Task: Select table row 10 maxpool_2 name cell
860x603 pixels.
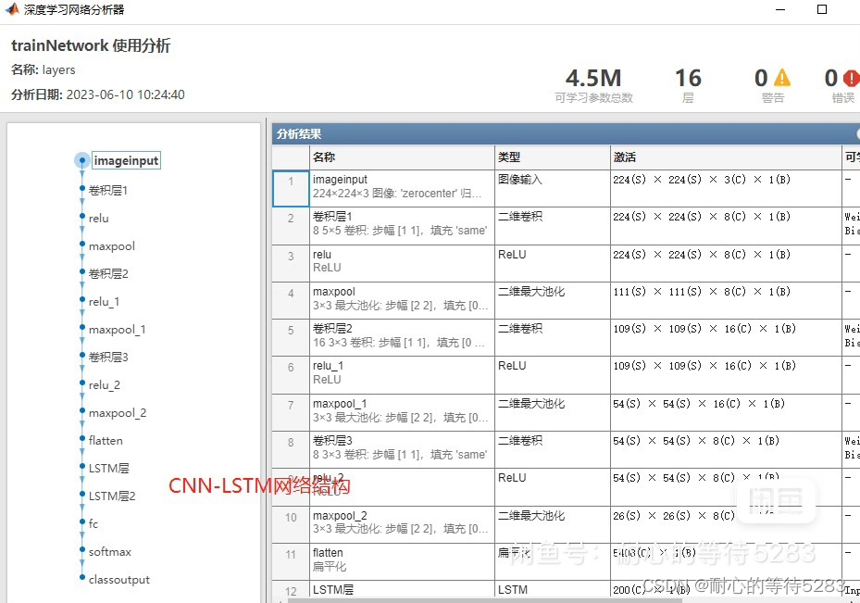Action: point(402,524)
